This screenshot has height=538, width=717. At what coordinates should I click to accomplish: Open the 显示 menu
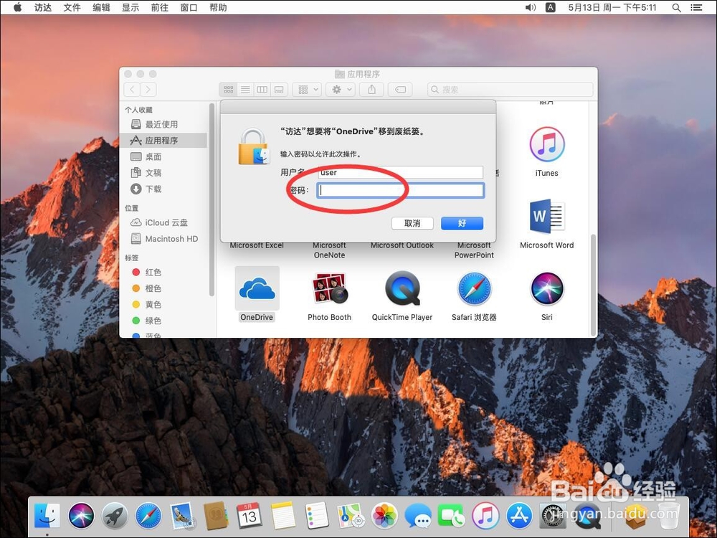point(130,7)
